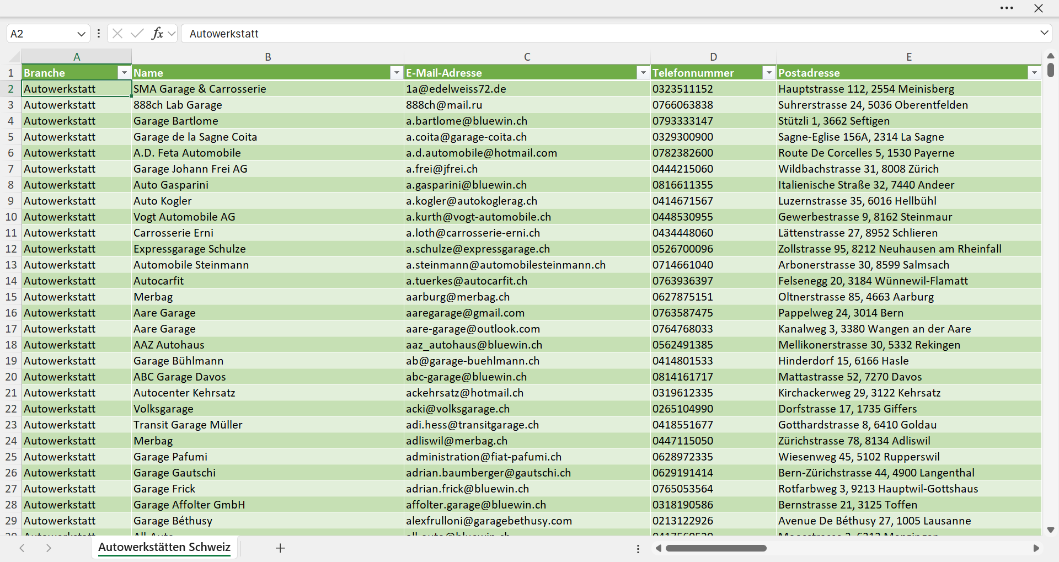The height and width of the screenshot is (562, 1059).
Task: Select the Autowerkstätten Schweiz sheet tab
Action: 164,547
